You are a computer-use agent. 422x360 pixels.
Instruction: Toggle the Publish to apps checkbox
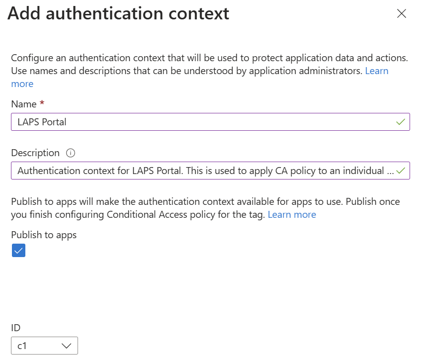coord(18,251)
